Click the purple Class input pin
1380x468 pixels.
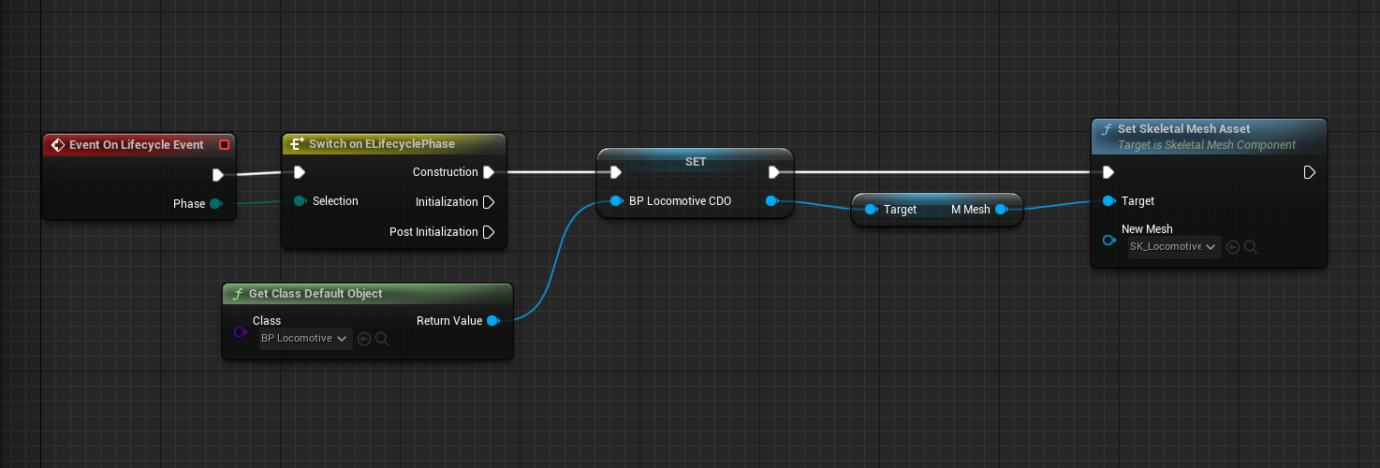[239, 331]
